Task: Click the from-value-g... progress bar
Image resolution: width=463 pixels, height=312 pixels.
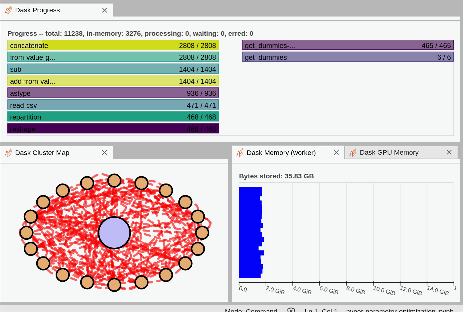Action: [113, 57]
